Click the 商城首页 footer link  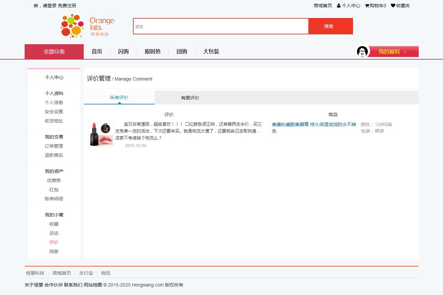[x=62, y=273]
